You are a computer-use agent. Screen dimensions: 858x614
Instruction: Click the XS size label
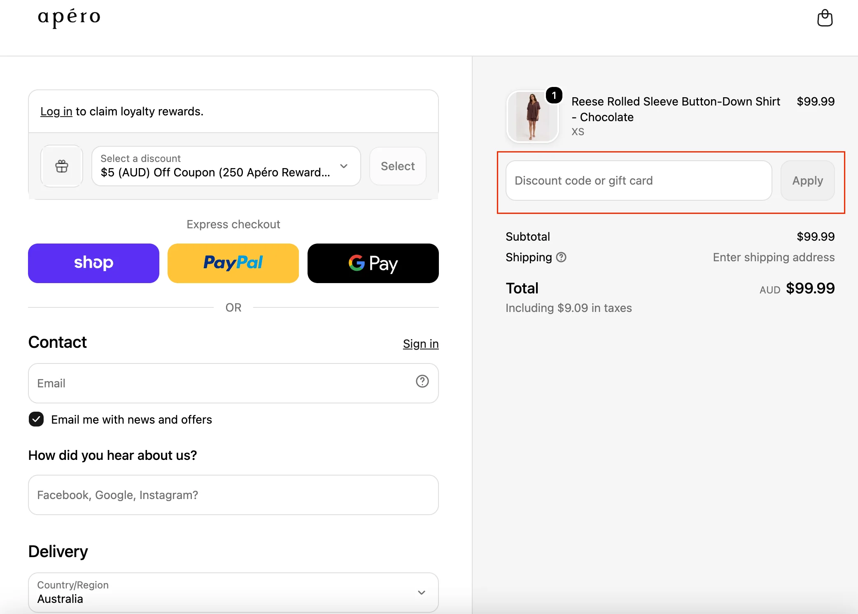point(578,132)
